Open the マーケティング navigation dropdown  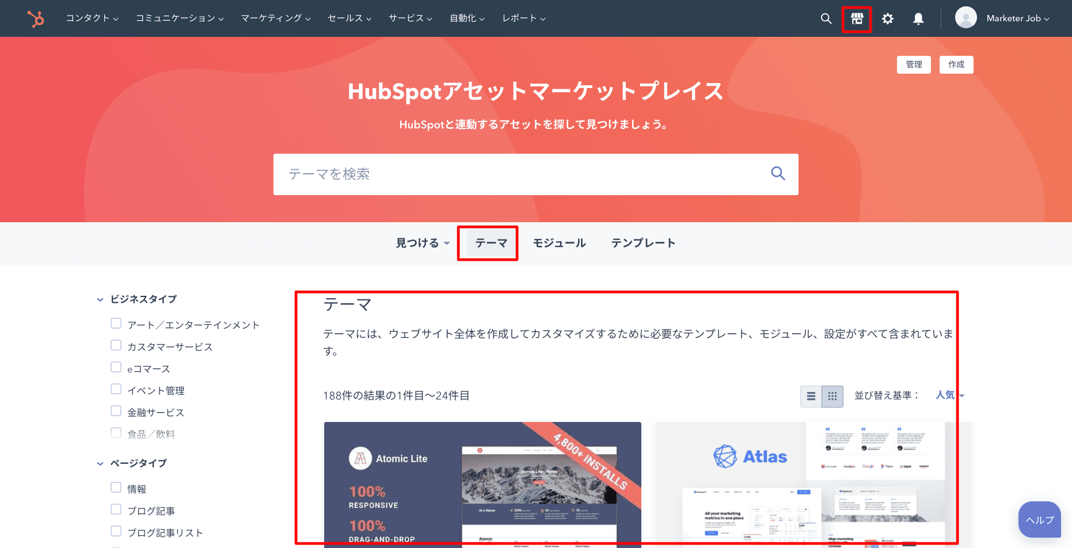(276, 18)
